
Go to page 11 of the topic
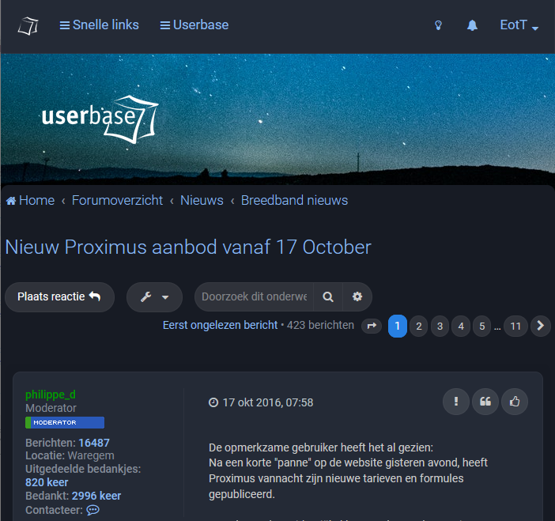point(515,326)
